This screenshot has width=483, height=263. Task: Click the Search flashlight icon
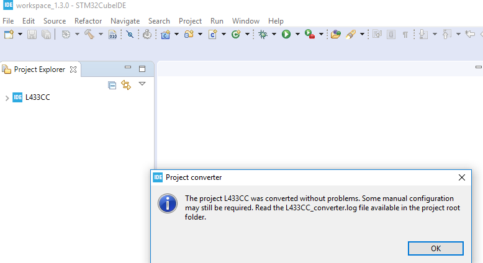(351, 34)
